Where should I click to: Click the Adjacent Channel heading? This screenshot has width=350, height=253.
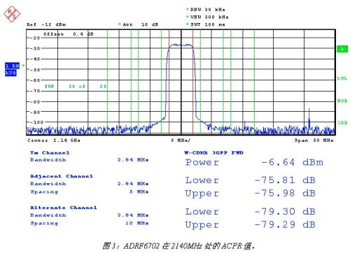point(62,176)
